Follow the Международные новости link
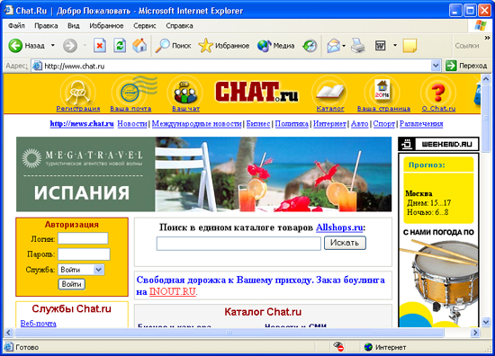Screen dimensions: 495x356 click(x=197, y=124)
